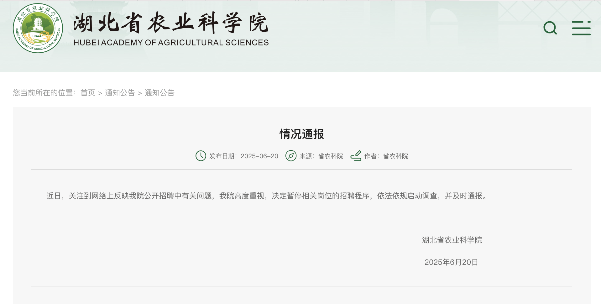Select the signature line 湖北省农业科学院 in body

[451, 240]
